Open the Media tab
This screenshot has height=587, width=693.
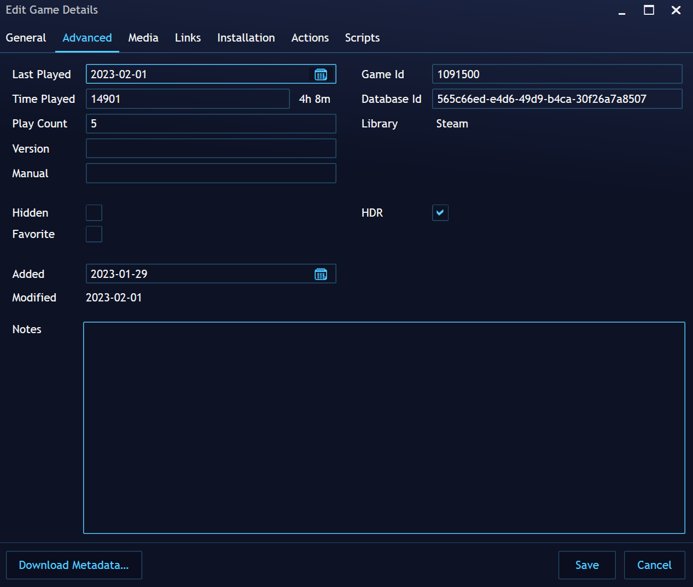click(x=143, y=38)
